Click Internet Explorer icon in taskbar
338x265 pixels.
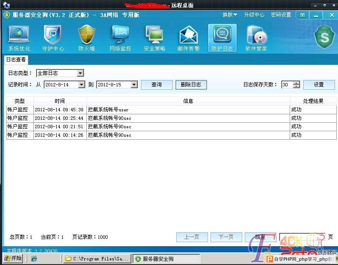(34, 258)
